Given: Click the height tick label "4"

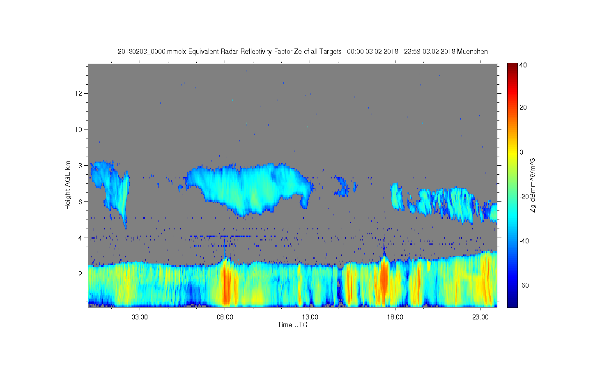Looking at the screenshot, I should click(80, 238).
